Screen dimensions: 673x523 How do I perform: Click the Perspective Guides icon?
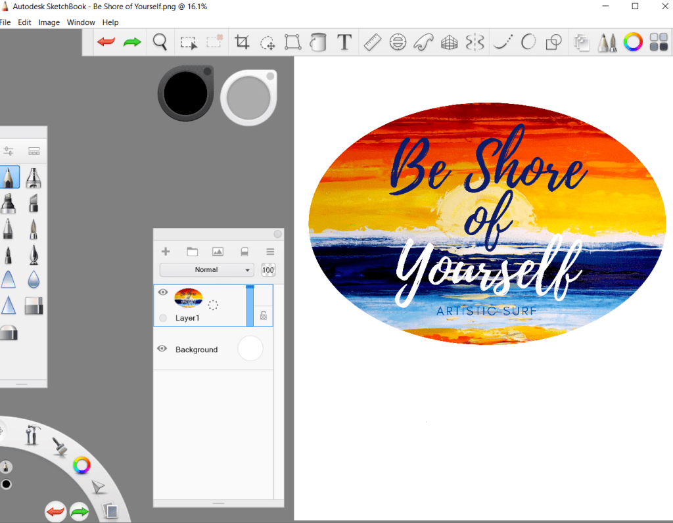click(x=449, y=43)
